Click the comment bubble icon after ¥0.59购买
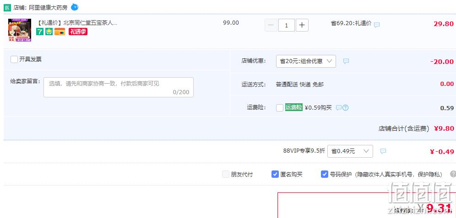 (338, 108)
